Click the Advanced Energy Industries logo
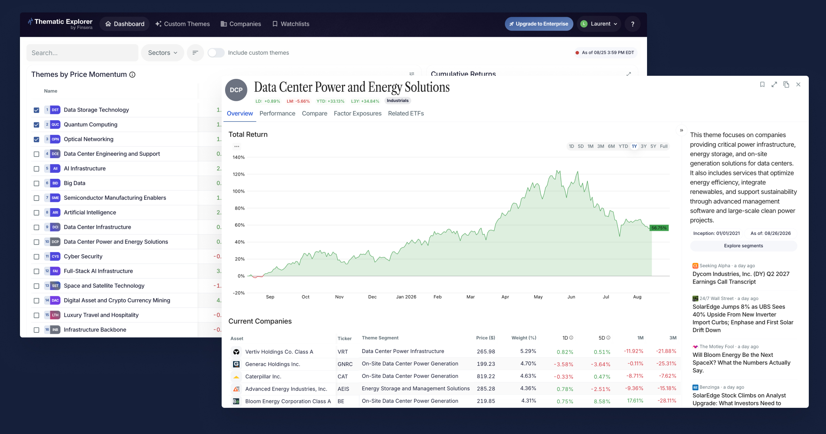Screen dimensions: 826x434 pyautogui.click(x=236, y=389)
